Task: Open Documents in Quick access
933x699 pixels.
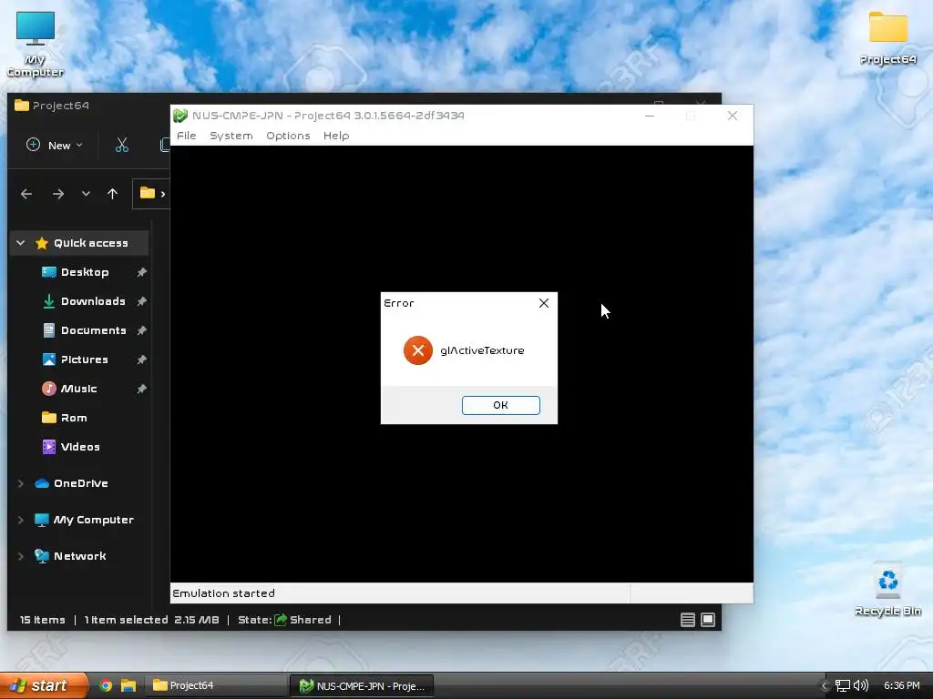Action: coord(94,330)
